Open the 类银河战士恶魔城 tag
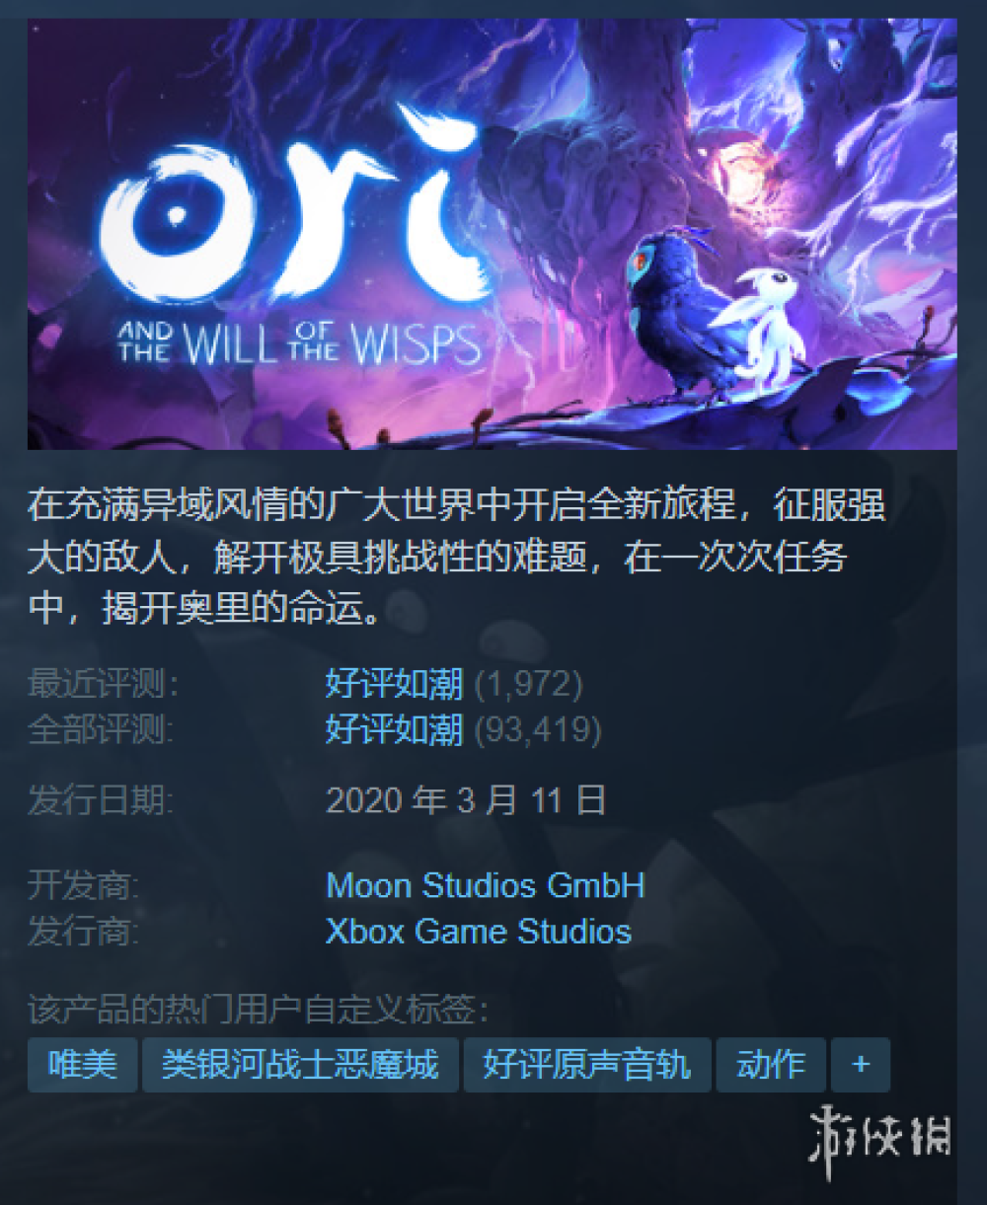 [x=300, y=1065]
